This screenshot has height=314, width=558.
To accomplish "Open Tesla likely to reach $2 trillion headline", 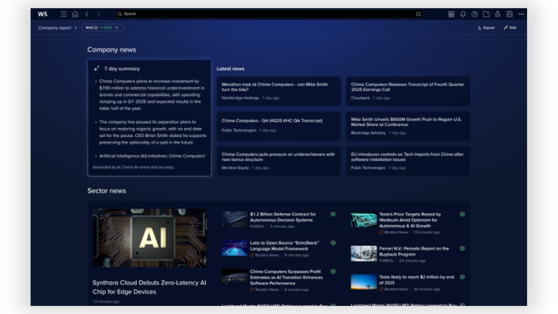I will (x=417, y=280).
